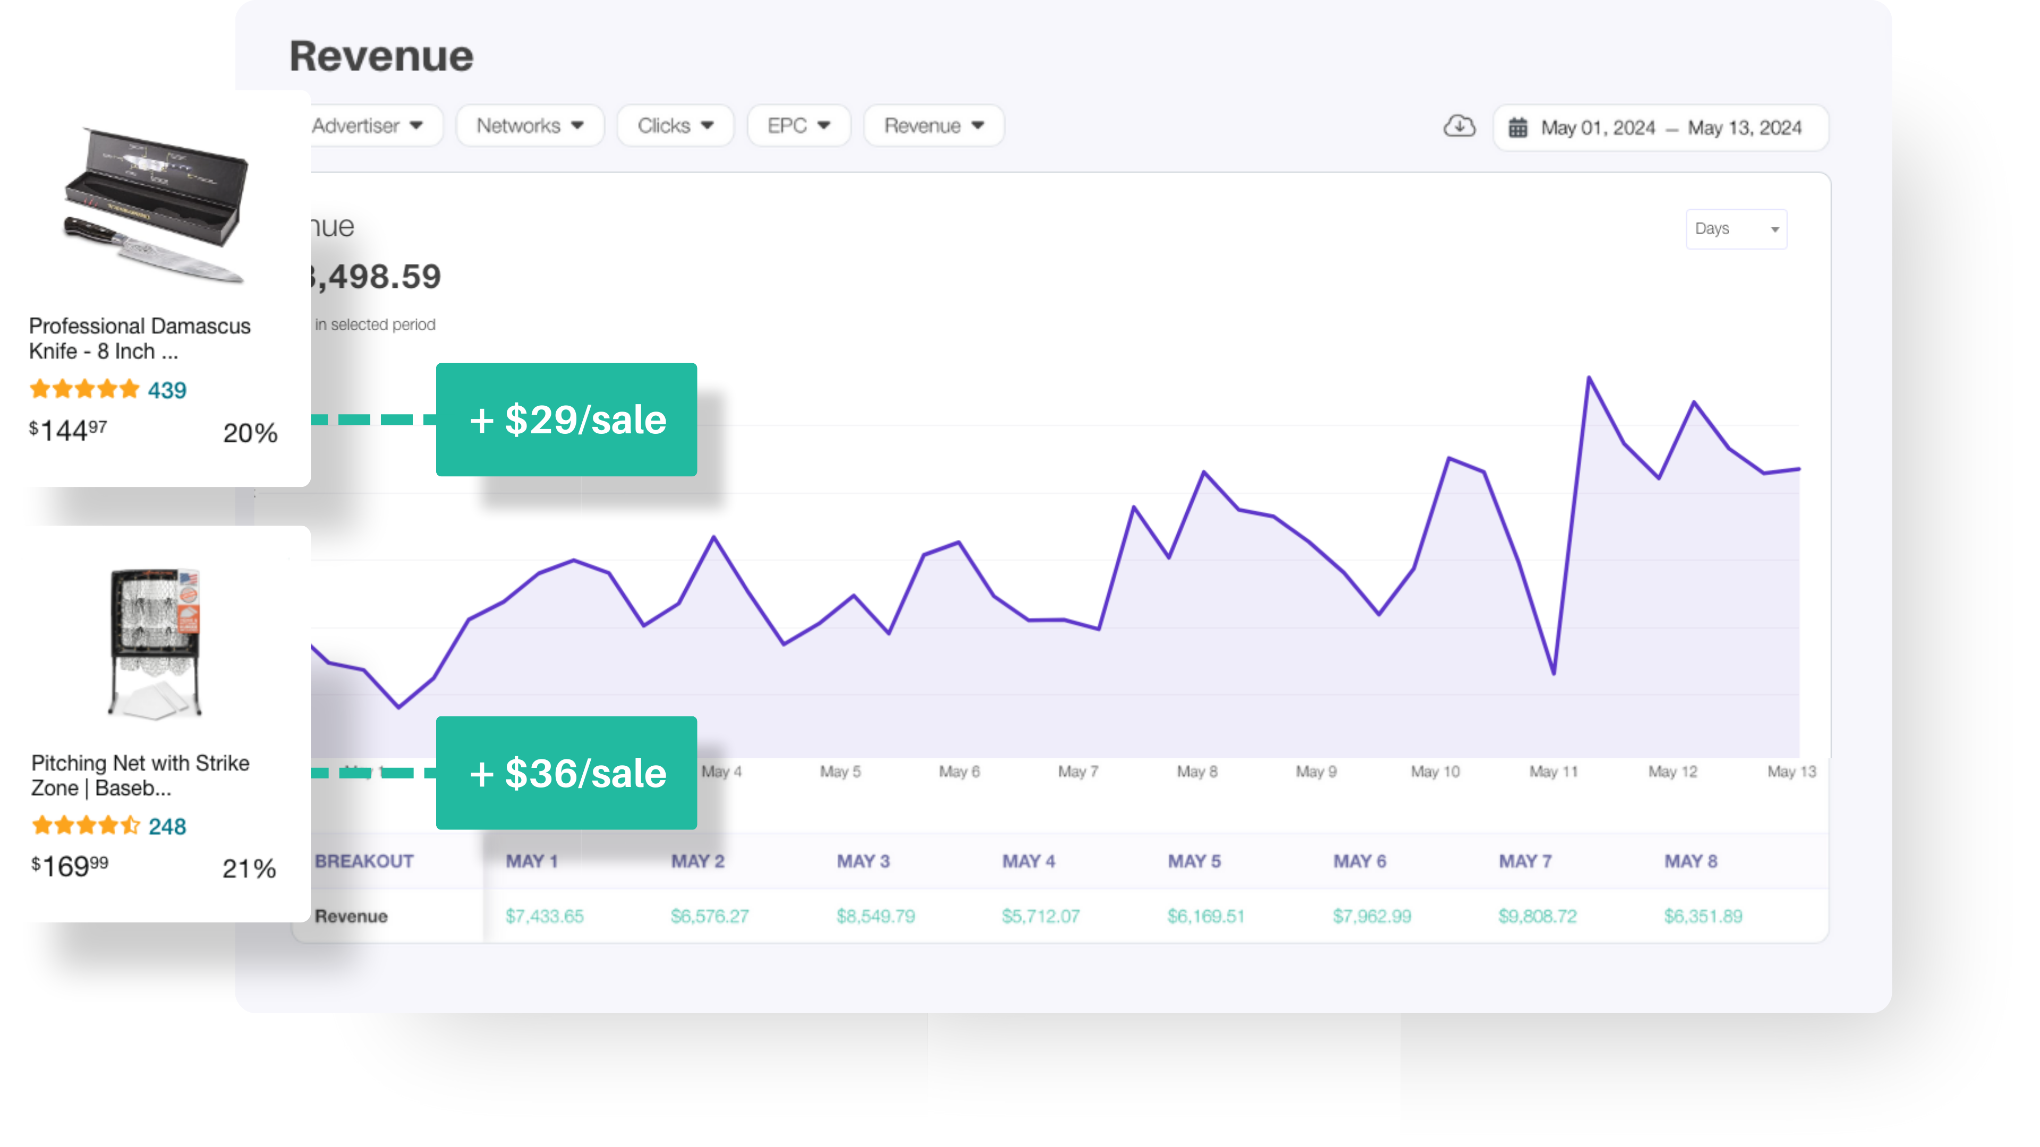
Task: Click the 20% commission label
Action: tap(250, 433)
